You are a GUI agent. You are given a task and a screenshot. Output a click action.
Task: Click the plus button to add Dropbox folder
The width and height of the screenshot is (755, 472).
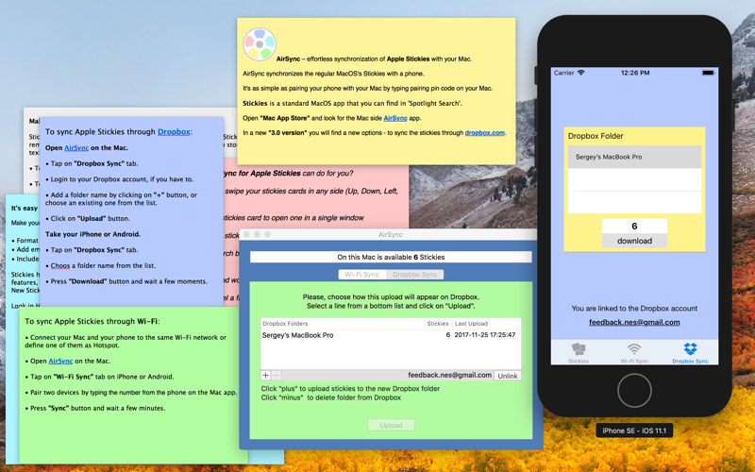[266, 375]
